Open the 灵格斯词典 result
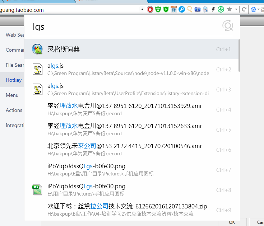This screenshot has width=264, height=226. pos(131,49)
